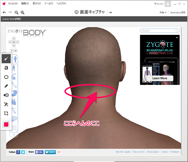Click the Undo arrow icon
Image resolution: width=188 pixels, height=162 pixels.
point(4,12)
